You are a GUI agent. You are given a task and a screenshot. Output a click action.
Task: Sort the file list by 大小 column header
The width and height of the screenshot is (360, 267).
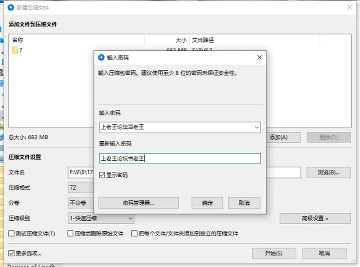(x=167, y=40)
